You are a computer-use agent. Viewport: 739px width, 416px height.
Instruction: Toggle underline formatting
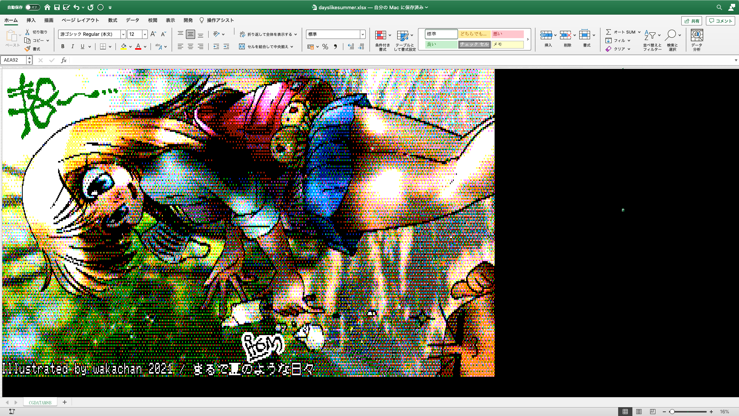click(82, 47)
